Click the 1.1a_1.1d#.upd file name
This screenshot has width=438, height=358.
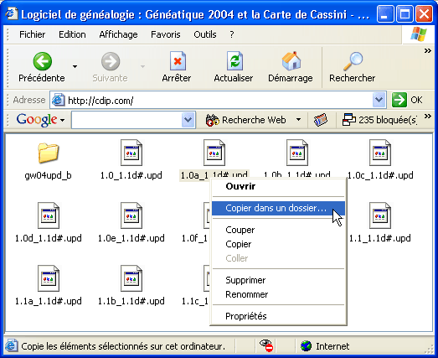[x=49, y=301]
